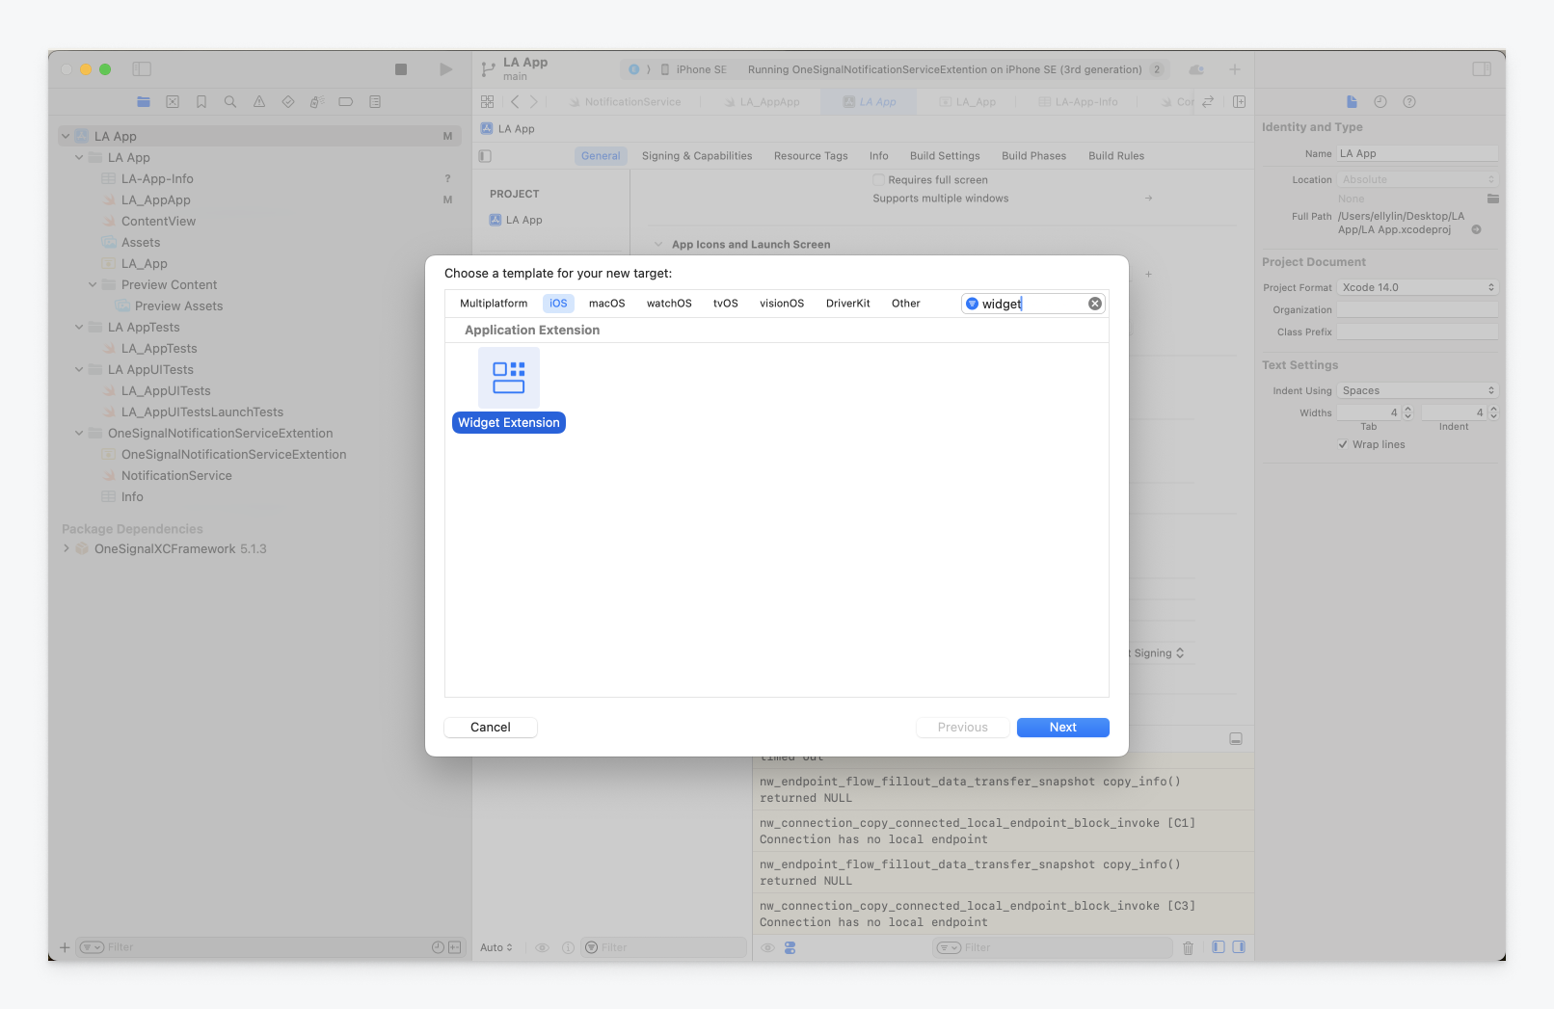The width and height of the screenshot is (1554, 1009).
Task: Switch to the visionOS template tab
Action: pyautogui.click(x=782, y=304)
